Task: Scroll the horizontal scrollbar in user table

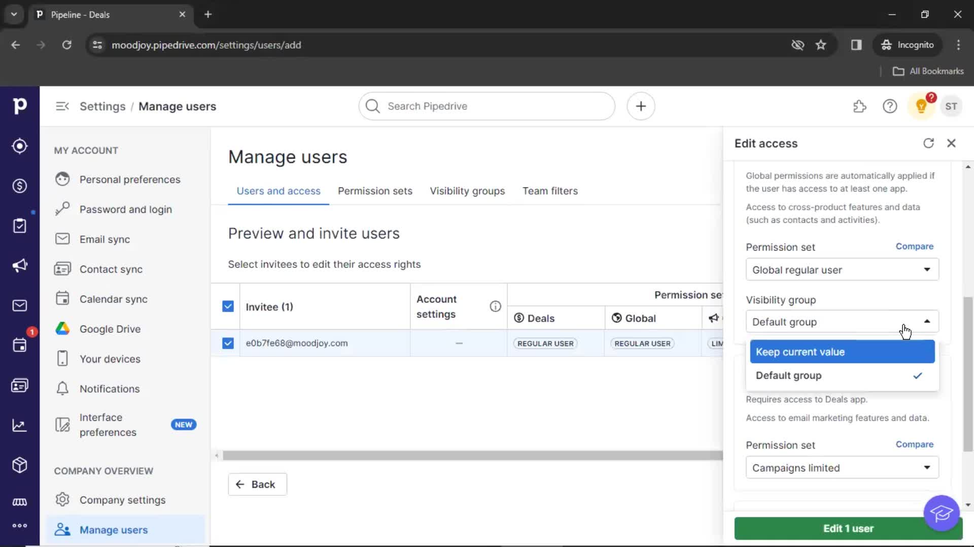Action: click(x=470, y=455)
